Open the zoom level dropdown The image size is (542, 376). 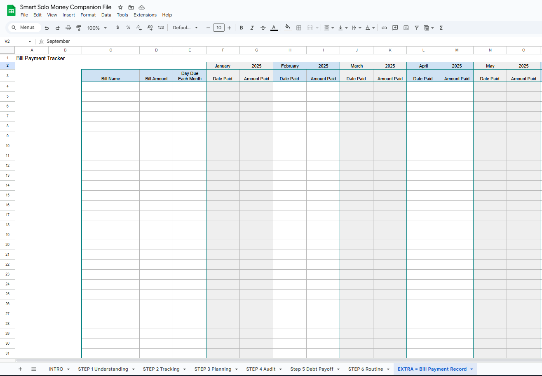[97, 28]
